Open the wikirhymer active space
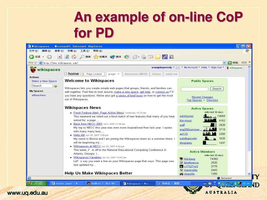This screenshot has height=200, width=267. tap(186, 116)
